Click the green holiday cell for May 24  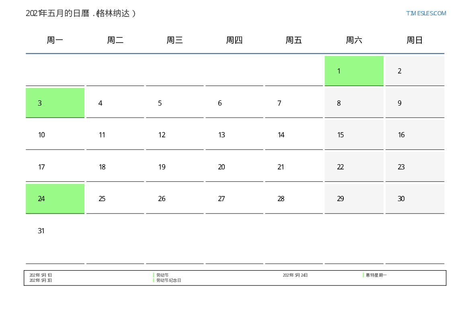point(55,198)
